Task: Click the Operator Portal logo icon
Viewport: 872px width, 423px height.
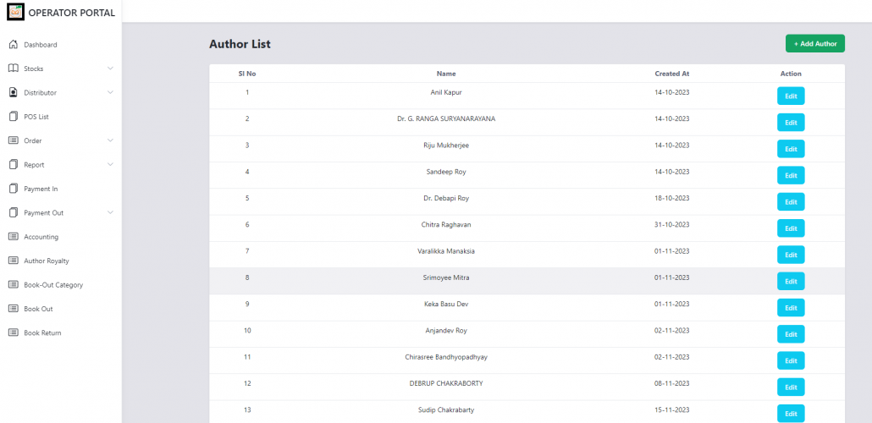Action: pos(15,12)
